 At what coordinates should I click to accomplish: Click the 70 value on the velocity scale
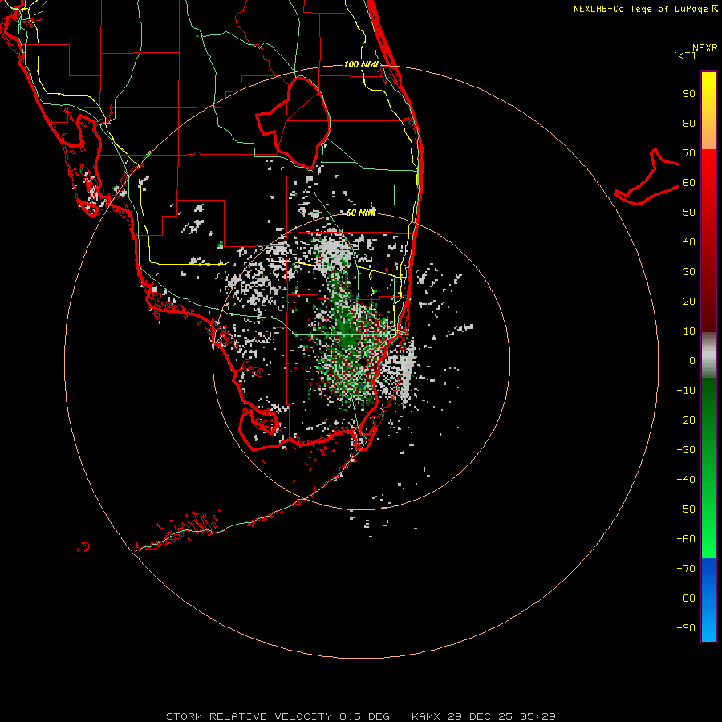[689, 153]
